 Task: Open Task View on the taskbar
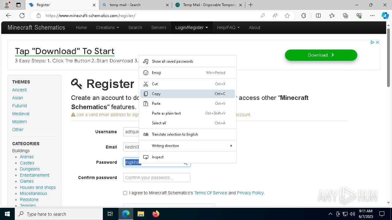pyautogui.click(x=110, y=214)
